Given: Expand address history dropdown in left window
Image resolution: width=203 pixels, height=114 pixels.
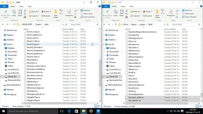Looking at the screenshot, I should (x=63, y=24).
